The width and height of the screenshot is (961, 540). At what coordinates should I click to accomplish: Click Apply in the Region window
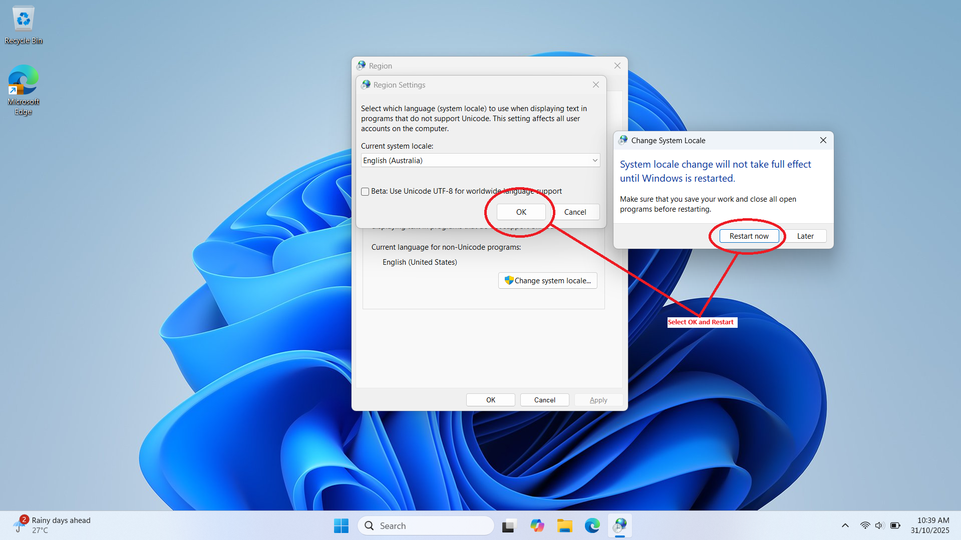[598, 400]
